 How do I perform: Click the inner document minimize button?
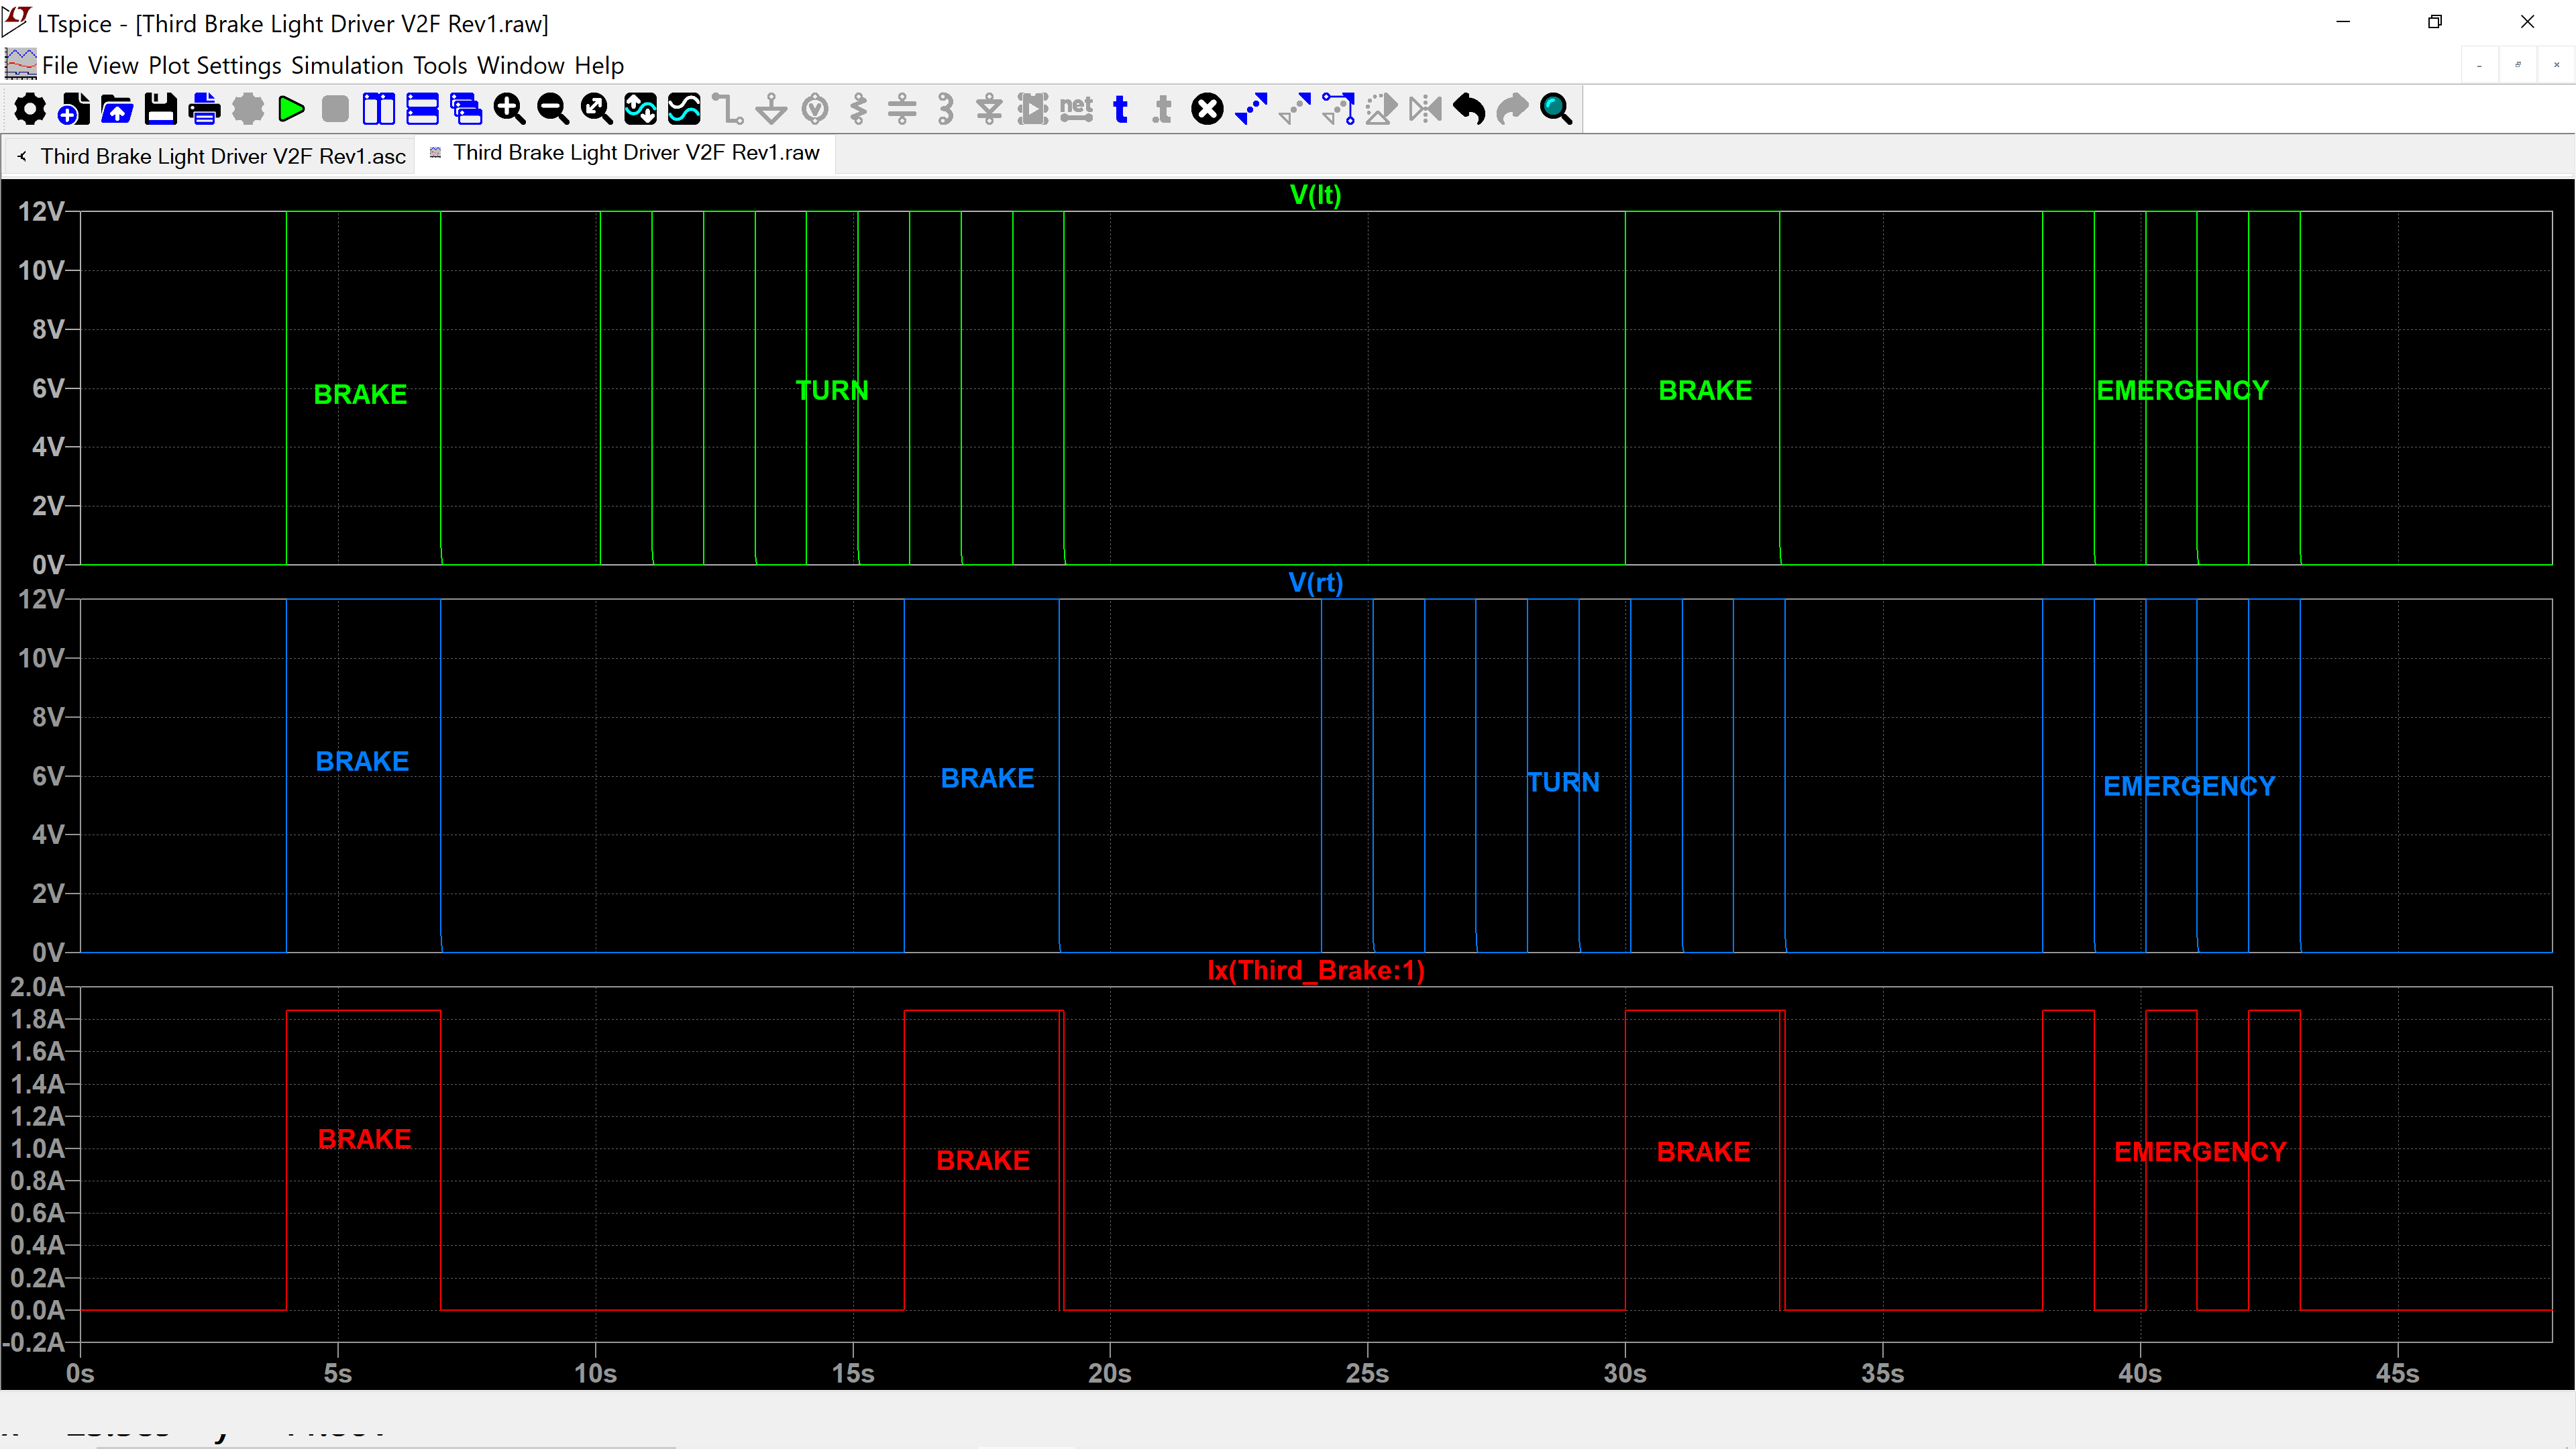[2480, 66]
